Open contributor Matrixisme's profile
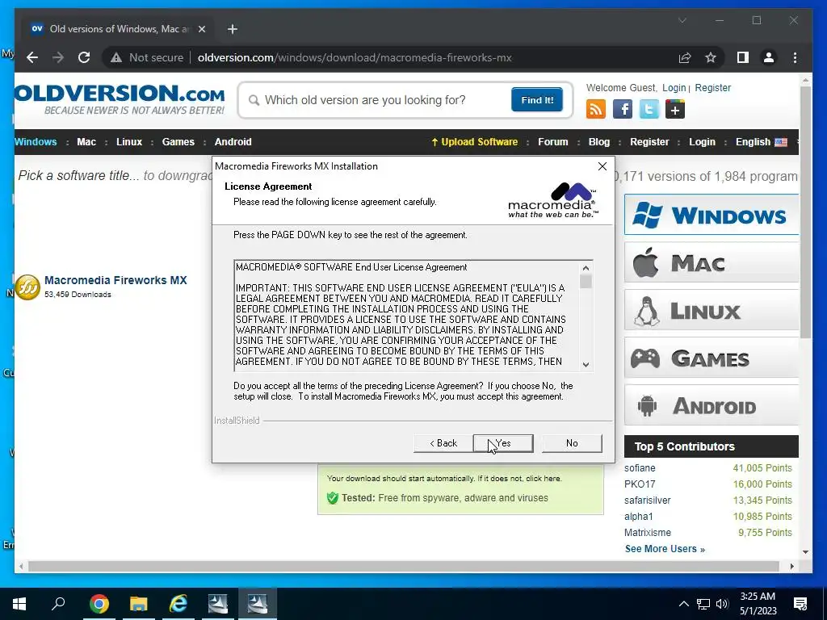The height and width of the screenshot is (620, 827). pyautogui.click(x=648, y=533)
